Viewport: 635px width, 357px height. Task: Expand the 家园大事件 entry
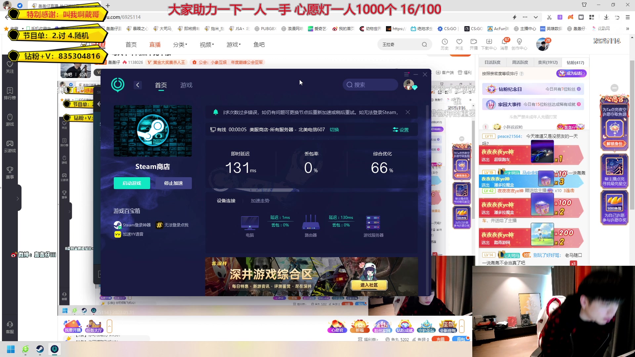533,104
